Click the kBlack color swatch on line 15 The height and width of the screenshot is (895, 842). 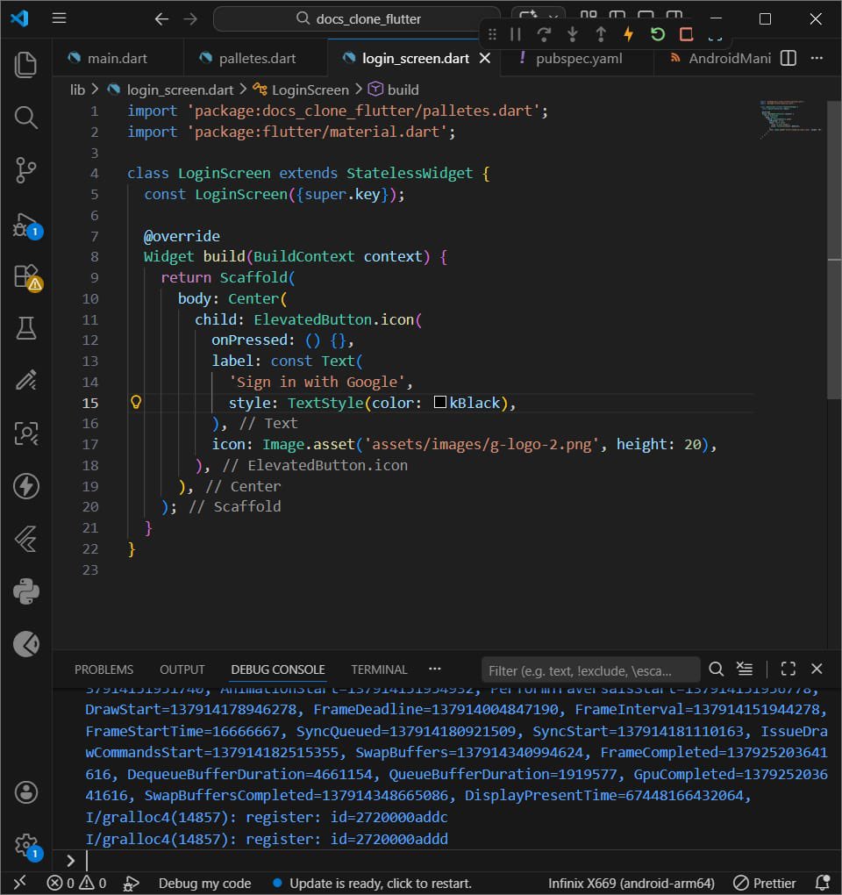[x=439, y=403]
